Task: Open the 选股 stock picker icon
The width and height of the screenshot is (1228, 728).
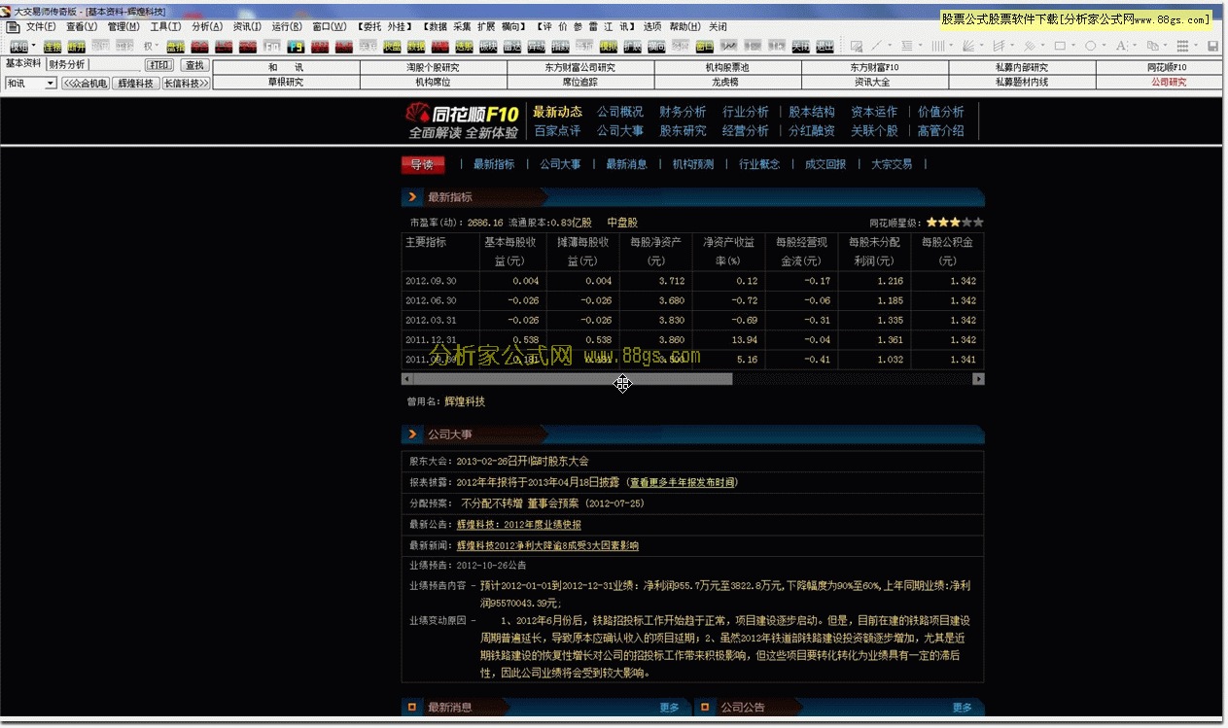Action: pyautogui.click(x=464, y=46)
